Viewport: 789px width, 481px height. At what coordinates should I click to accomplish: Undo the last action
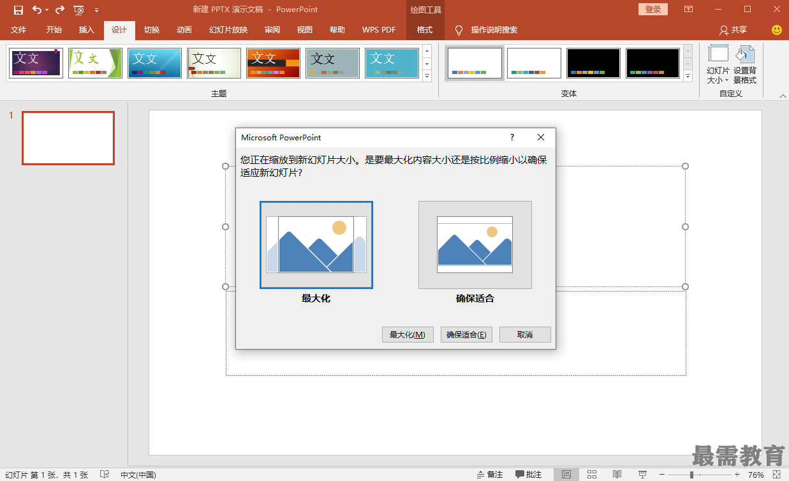[x=36, y=10]
